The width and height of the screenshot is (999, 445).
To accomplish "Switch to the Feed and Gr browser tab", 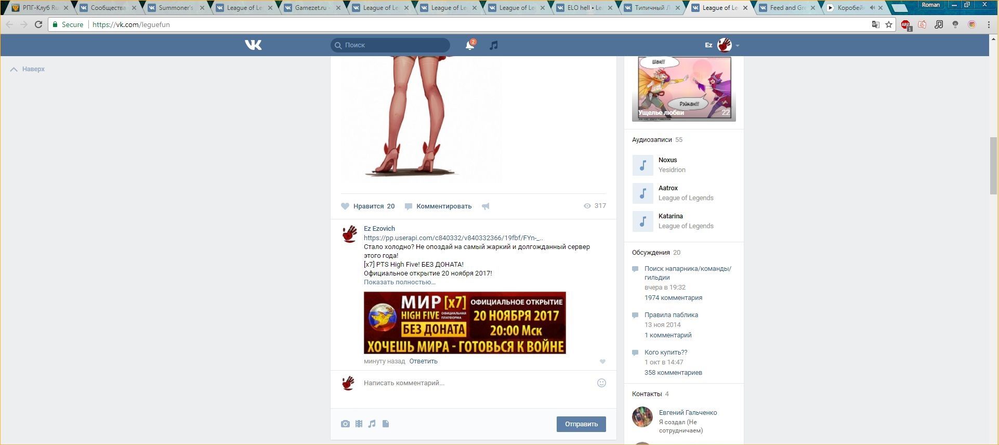I will tap(787, 8).
